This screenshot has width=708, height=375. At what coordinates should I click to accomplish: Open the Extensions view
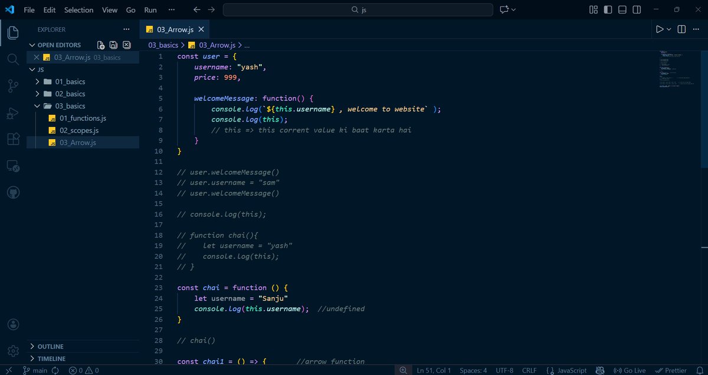click(x=13, y=139)
